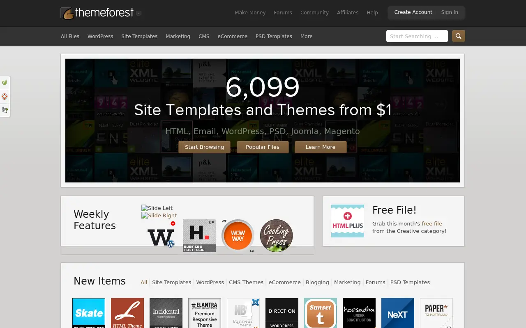The image size is (526, 328).
Task: Click the Slide Left control
Action: tap(157, 208)
